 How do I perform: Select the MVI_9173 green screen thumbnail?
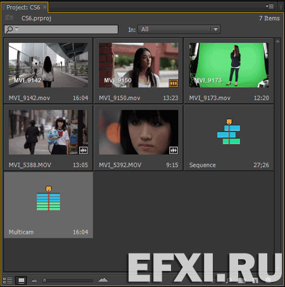click(229, 65)
